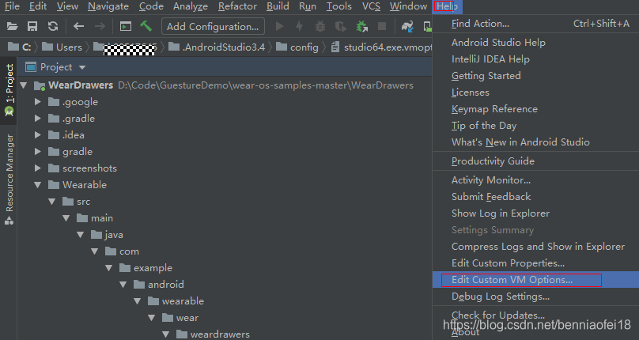Click the Save All floppy icon
The width and height of the screenshot is (639, 340).
(32, 27)
